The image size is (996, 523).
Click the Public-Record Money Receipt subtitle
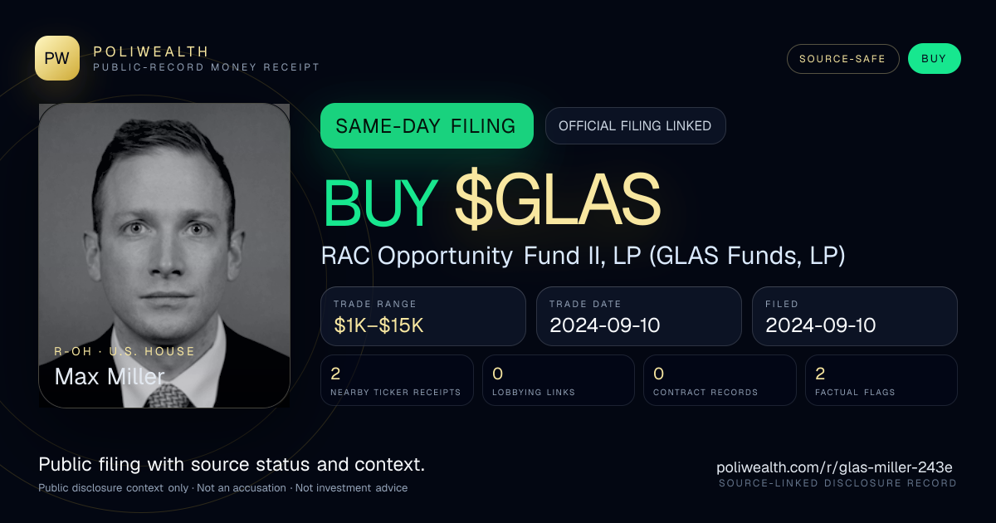pyautogui.click(x=206, y=67)
